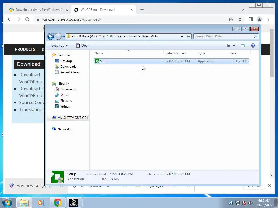Open Recent Places in navigation pane

[67, 72]
